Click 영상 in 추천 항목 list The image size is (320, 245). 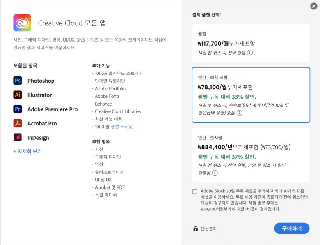tap(99, 164)
